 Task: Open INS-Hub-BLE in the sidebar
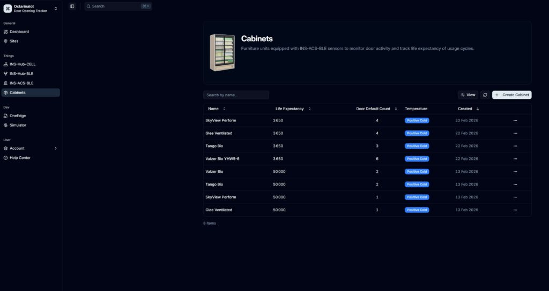(x=21, y=74)
